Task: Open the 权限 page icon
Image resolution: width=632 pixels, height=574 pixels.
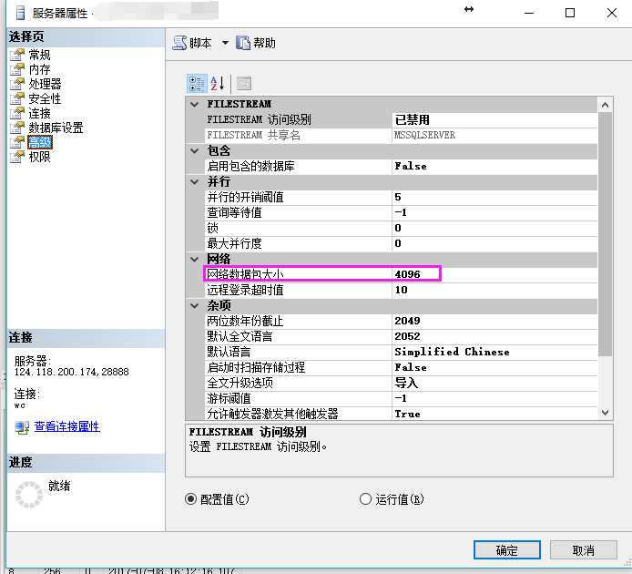Action: point(17,157)
